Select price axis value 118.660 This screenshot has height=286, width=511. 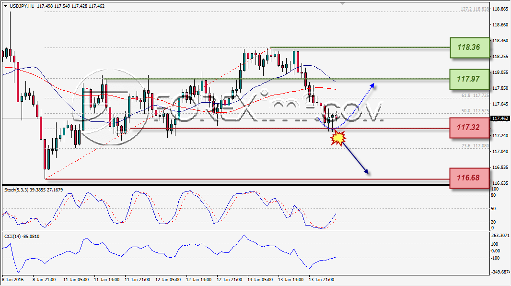click(x=500, y=25)
